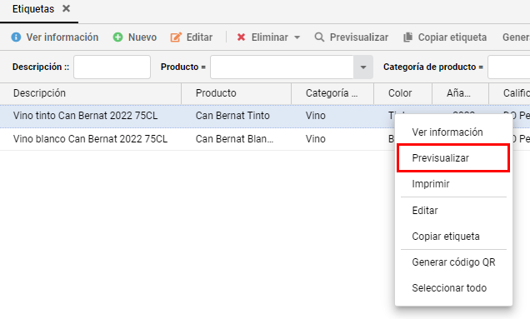This screenshot has height=319, width=530.
Task: Click the red X Eliminar icon
Action: 241,37
